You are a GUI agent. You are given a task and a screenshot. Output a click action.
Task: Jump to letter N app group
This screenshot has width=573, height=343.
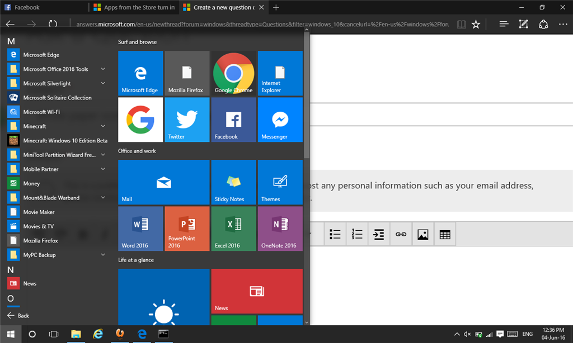coord(11,270)
